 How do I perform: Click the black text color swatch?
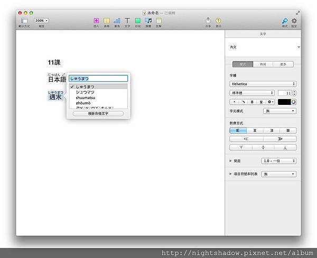pyautogui.click(x=283, y=102)
